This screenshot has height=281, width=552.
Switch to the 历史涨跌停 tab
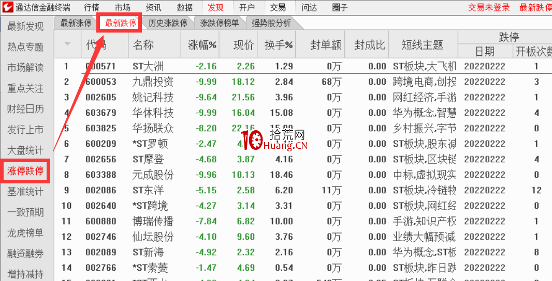168,24
